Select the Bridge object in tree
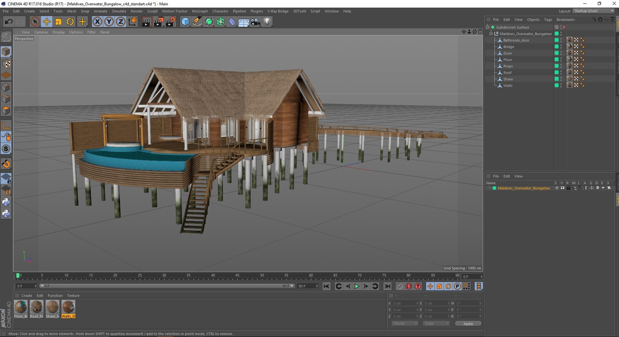The height and width of the screenshot is (337, 619). (x=509, y=47)
